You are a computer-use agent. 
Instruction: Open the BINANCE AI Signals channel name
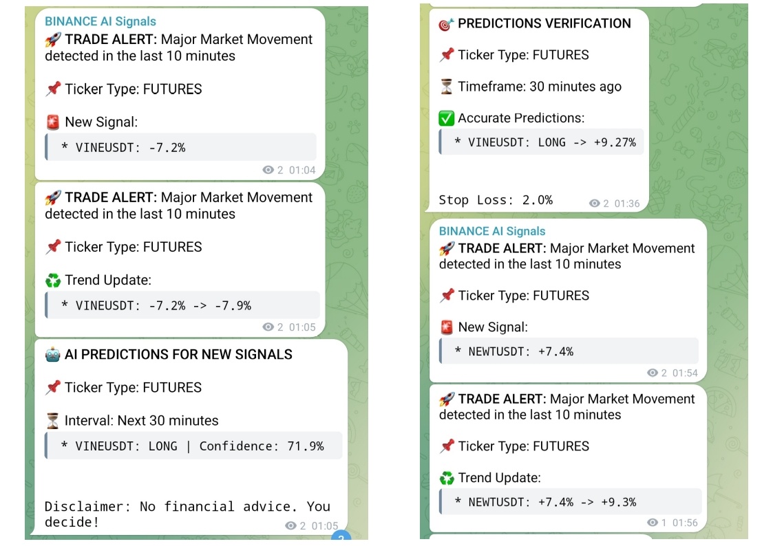[x=99, y=21]
